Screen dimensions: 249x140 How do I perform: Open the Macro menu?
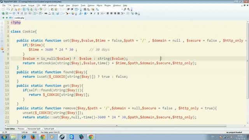[100, 5]
